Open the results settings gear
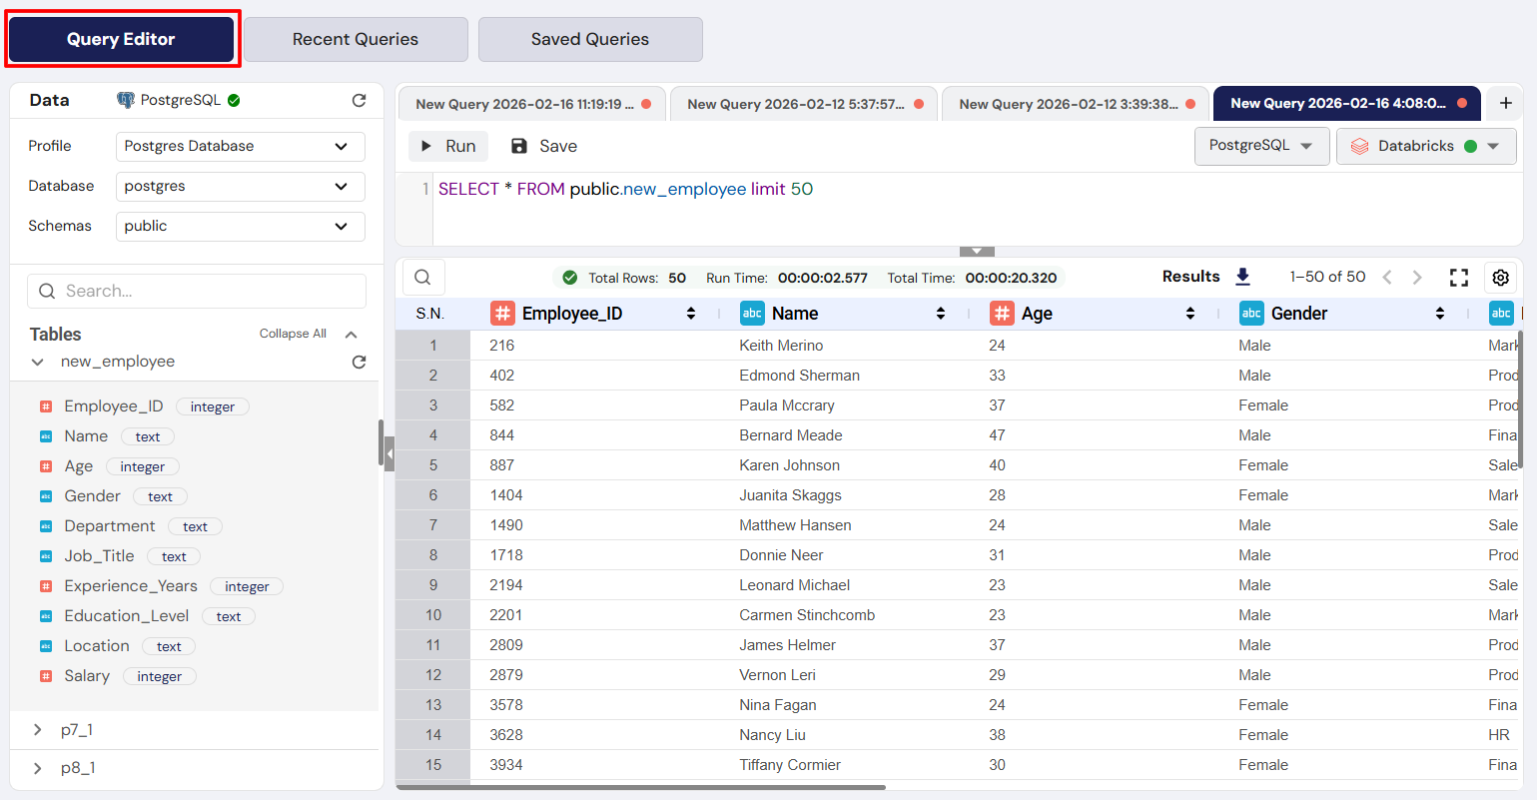1537x800 pixels. coord(1500,277)
